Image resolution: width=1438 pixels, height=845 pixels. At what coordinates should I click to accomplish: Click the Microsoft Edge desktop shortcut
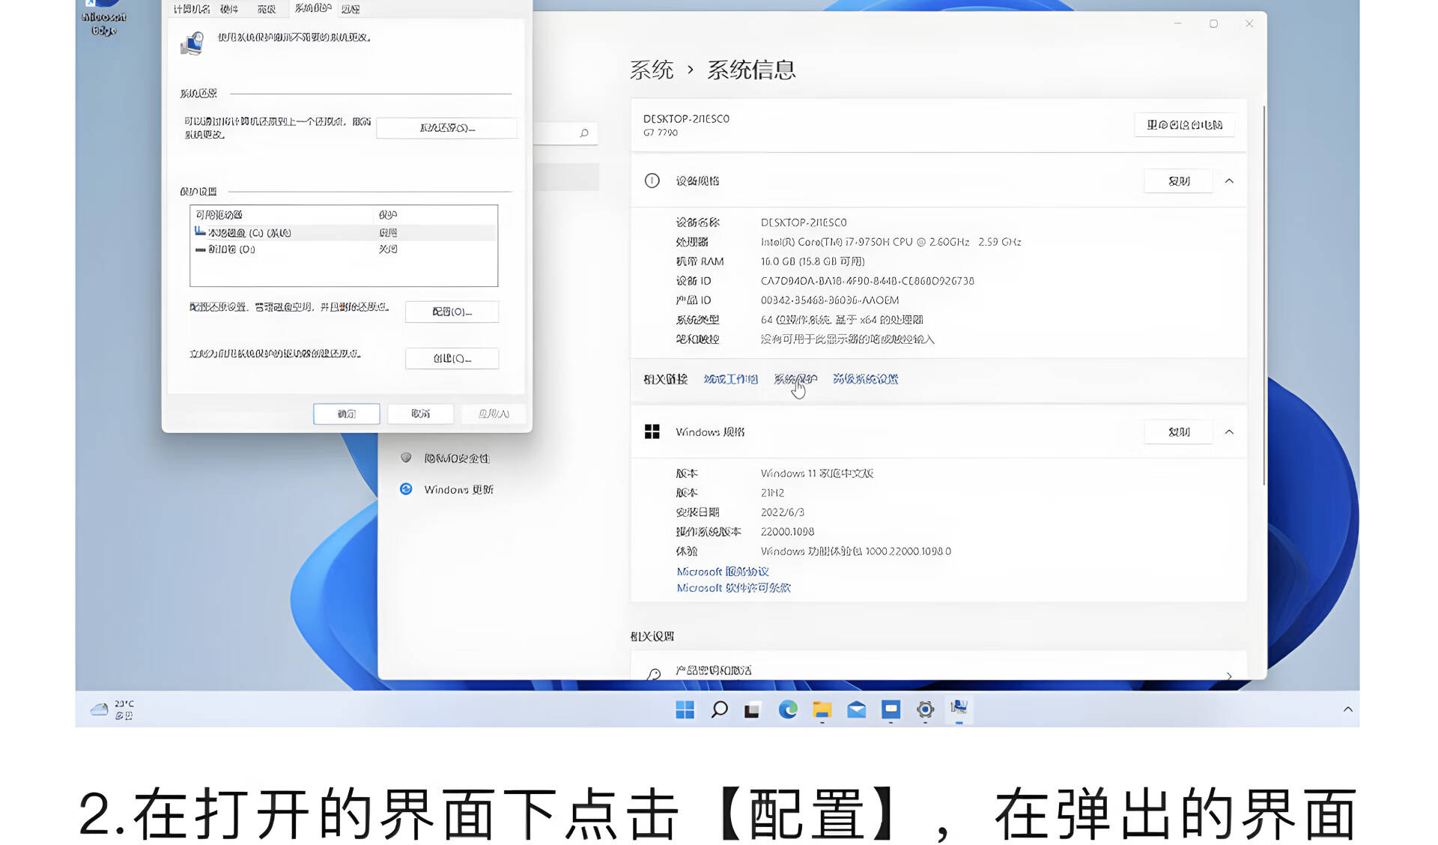point(104,18)
